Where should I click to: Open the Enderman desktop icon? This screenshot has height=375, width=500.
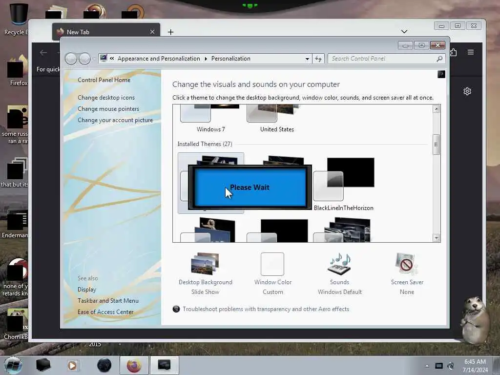(15, 224)
